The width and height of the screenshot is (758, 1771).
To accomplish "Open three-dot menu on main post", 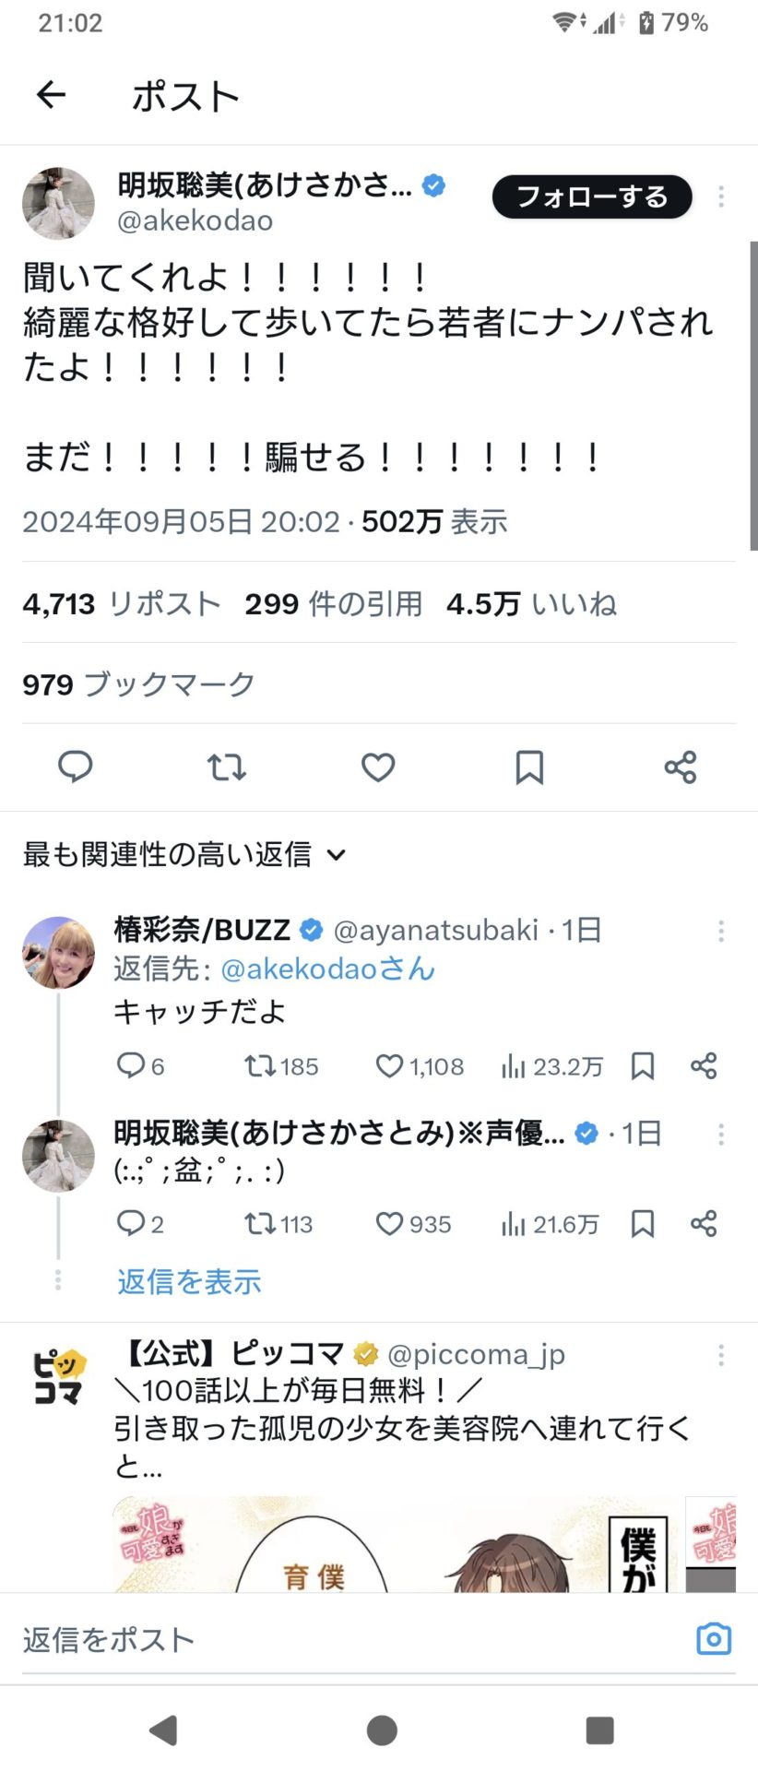I will 721,196.
